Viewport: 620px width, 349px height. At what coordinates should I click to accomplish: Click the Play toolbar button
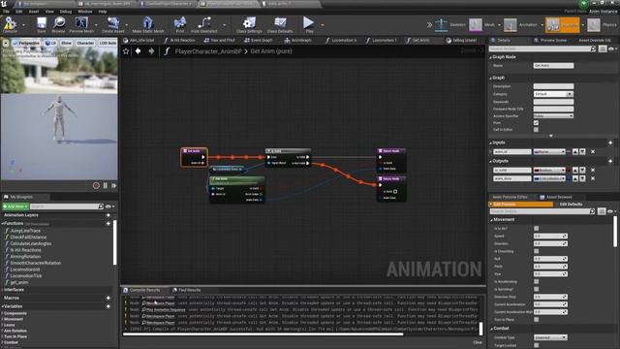[x=309, y=24]
